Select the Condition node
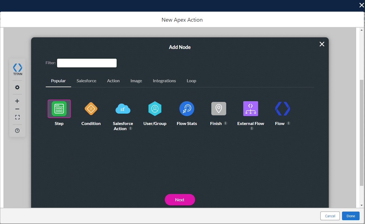The height and width of the screenshot is (224, 365). click(x=91, y=108)
